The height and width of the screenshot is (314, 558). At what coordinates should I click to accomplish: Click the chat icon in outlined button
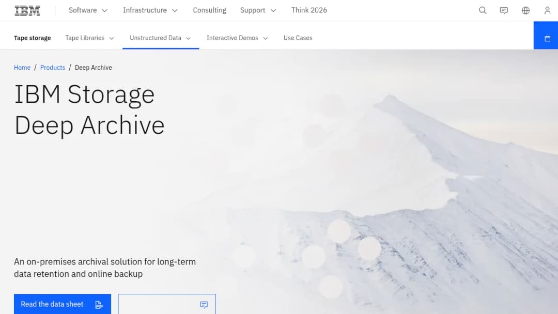click(x=204, y=305)
